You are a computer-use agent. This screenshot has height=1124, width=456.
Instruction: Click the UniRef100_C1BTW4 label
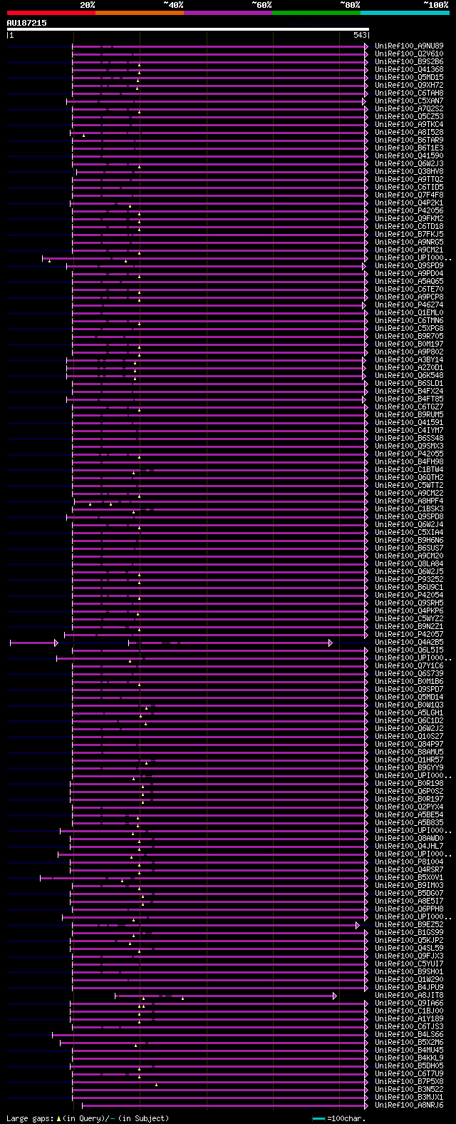pos(409,470)
